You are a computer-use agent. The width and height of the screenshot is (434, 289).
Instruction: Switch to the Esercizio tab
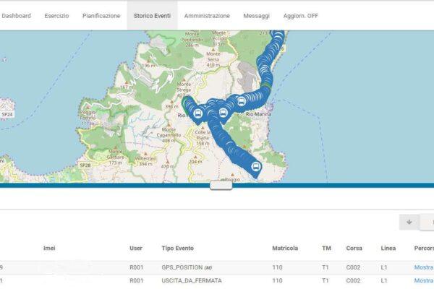[x=57, y=15]
